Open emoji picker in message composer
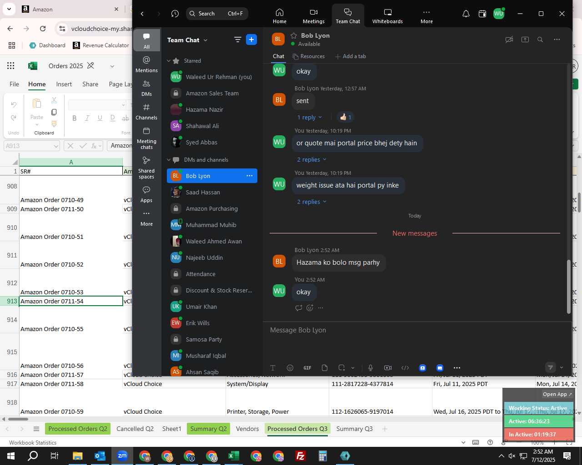The height and width of the screenshot is (465, 582). tap(290, 368)
